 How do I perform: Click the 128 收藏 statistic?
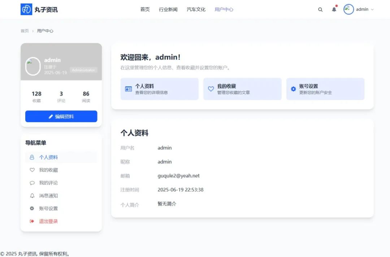pyautogui.click(x=36, y=97)
